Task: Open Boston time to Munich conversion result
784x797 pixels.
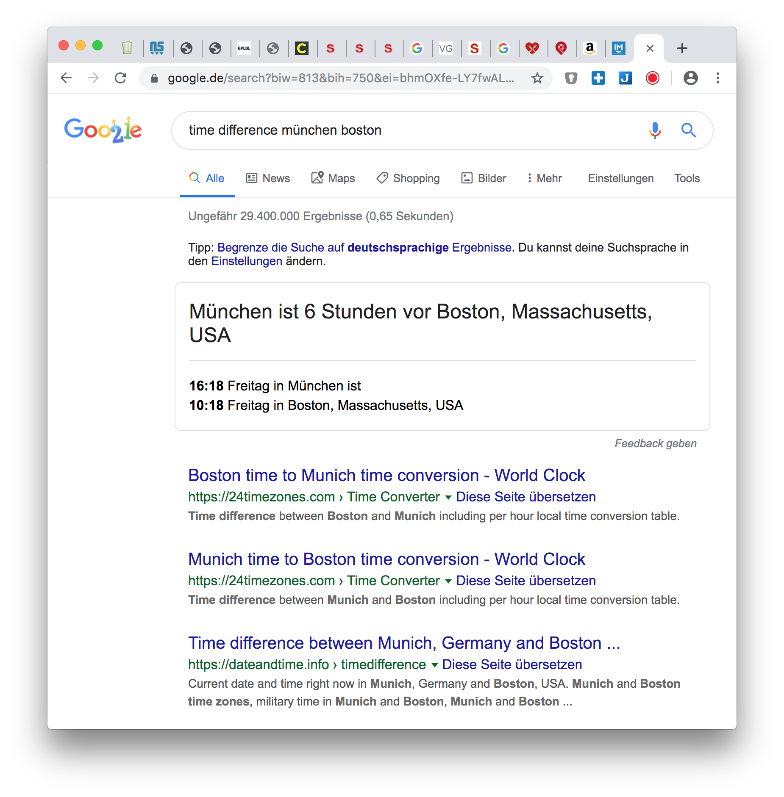Action: click(386, 475)
